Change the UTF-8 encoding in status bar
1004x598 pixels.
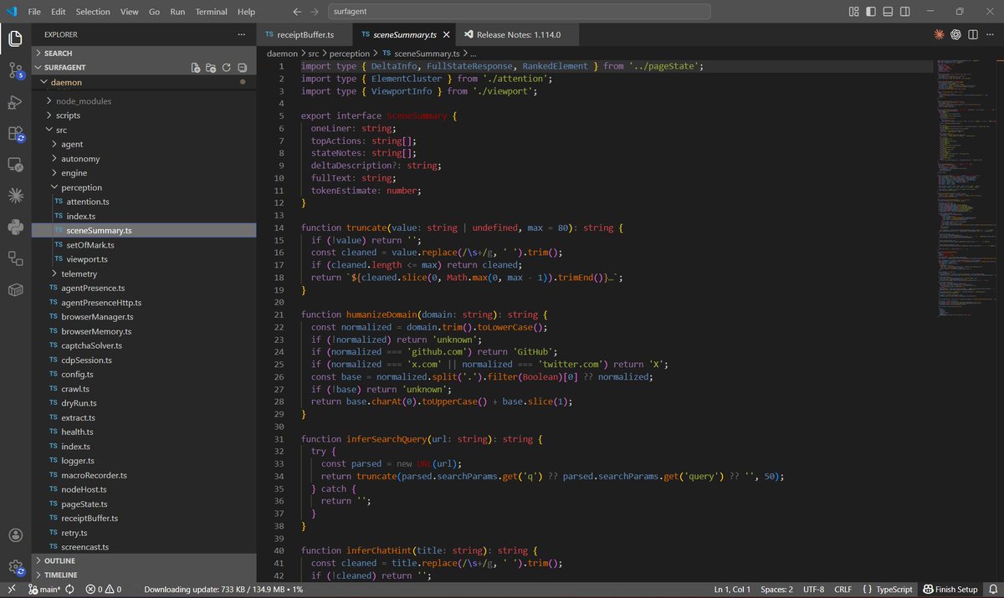click(814, 589)
